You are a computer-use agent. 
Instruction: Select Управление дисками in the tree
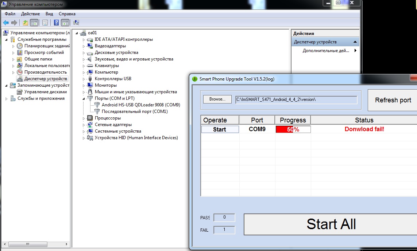(x=45, y=92)
